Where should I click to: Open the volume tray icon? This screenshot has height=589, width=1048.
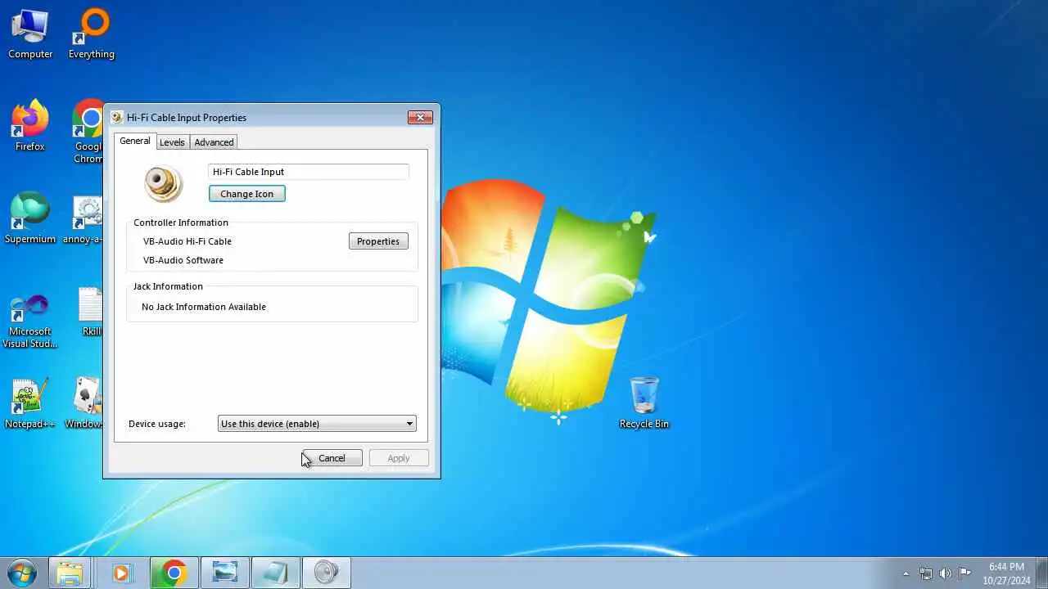pyautogui.click(x=946, y=573)
